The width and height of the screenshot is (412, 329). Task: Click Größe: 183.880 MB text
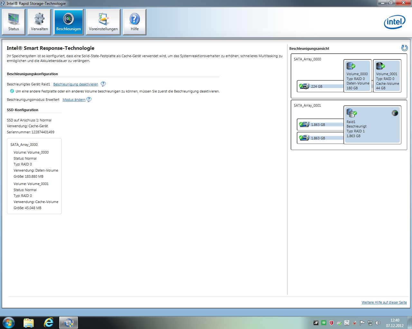pos(28,176)
